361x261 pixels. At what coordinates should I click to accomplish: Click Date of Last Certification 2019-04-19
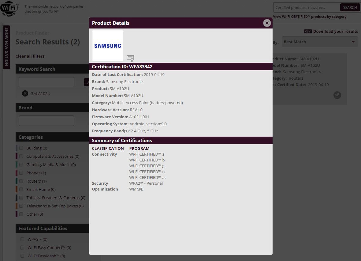click(128, 74)
